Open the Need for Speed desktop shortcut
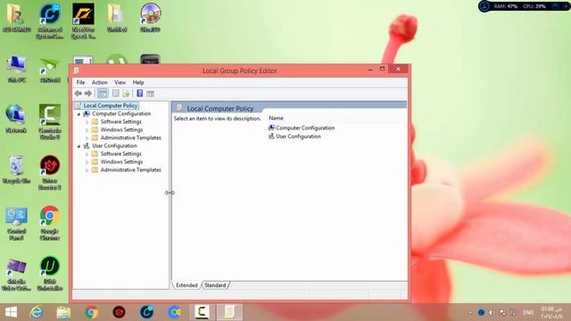Screen dimensions: 571x321 pyautogui.click(x=83, y=21)
